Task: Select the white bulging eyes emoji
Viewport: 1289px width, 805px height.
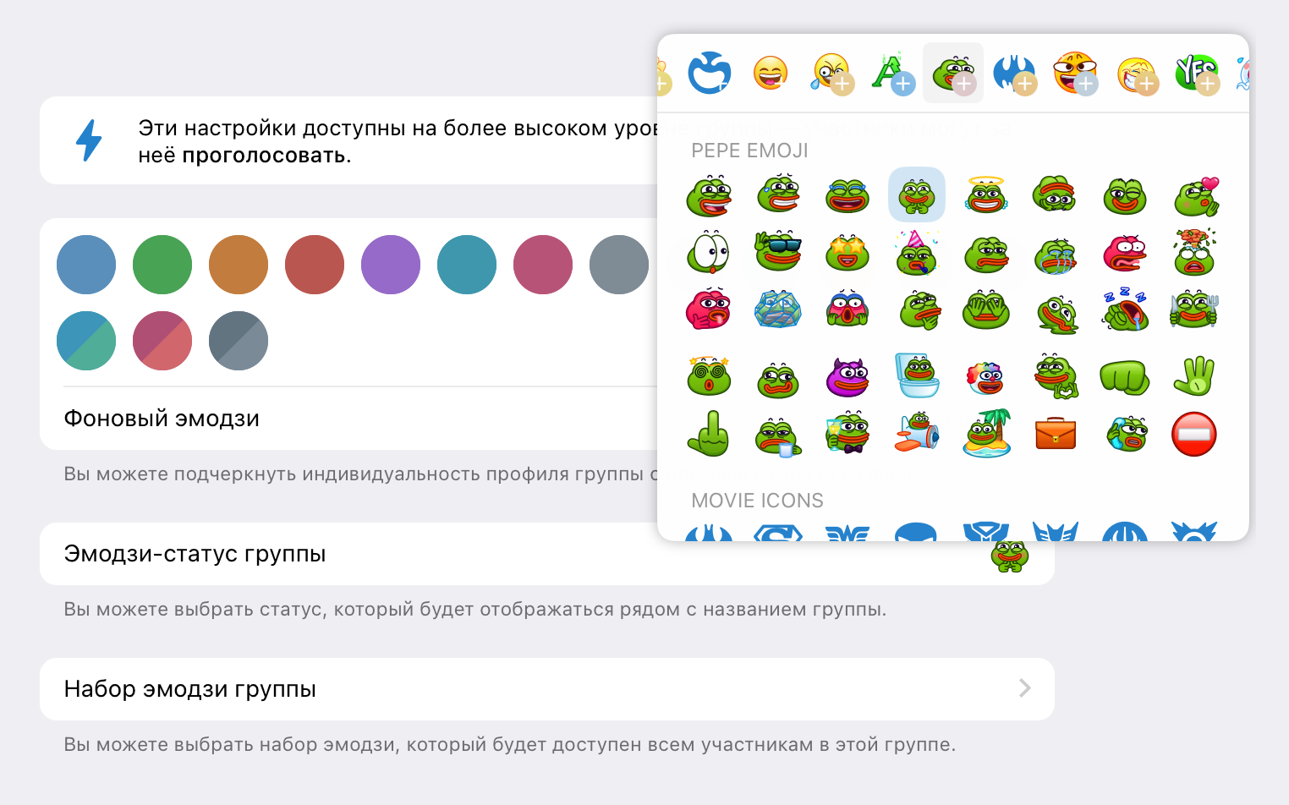Action: pos(709,251)
